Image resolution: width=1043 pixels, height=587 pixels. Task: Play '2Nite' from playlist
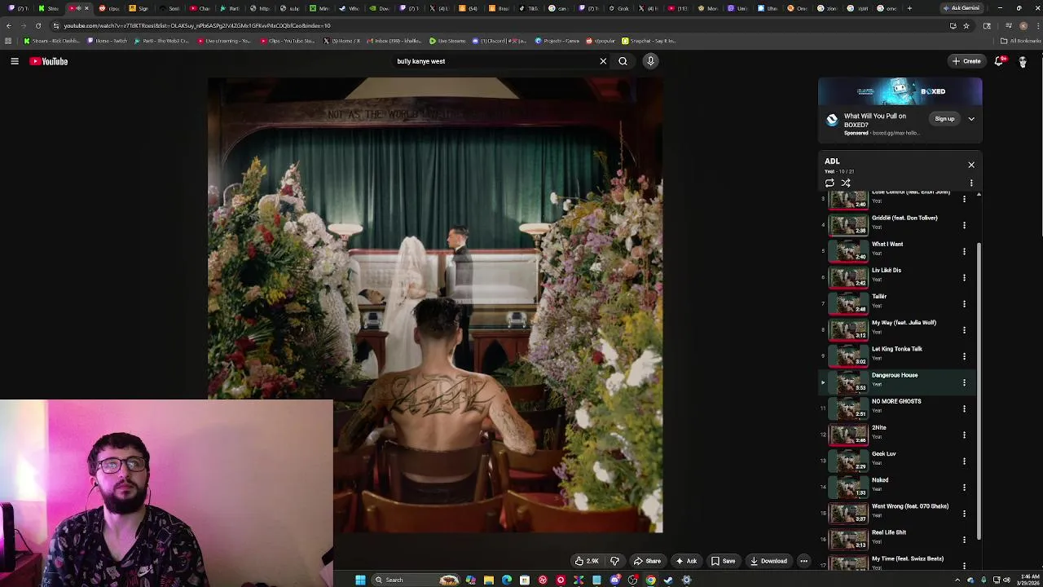878,427
